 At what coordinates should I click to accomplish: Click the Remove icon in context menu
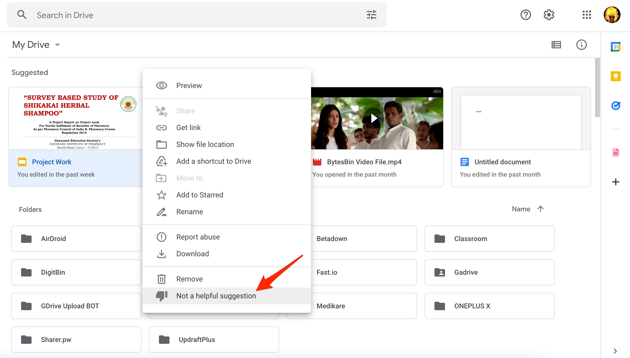[x=162, y=278]
